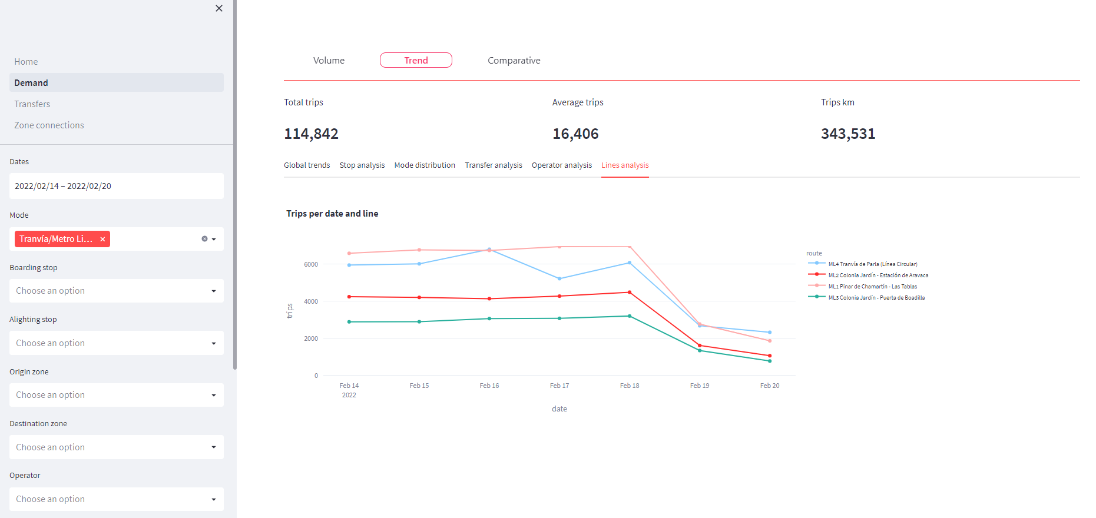Switch to the Global trends tab
This screenshot has width=1096, height=518.
pos(307,165)
